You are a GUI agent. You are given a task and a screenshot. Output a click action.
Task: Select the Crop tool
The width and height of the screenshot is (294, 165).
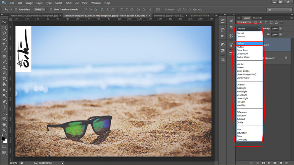(4, 44)
